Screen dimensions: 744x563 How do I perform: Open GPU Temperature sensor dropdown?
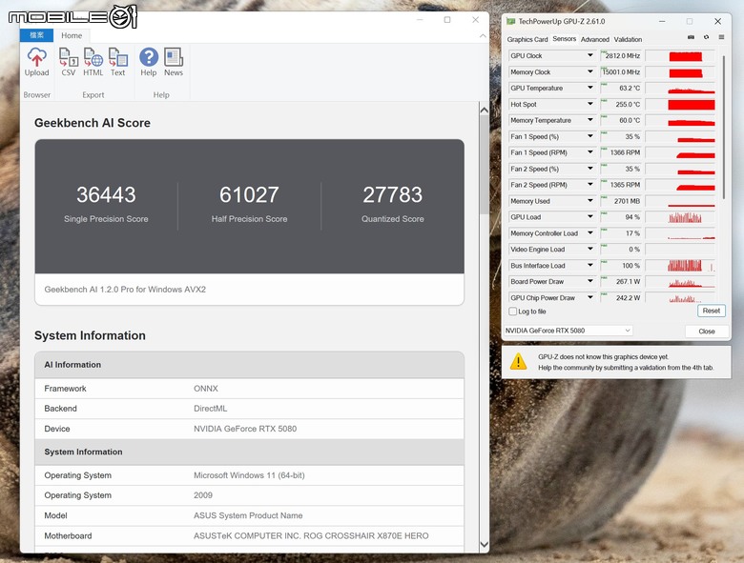589,88
